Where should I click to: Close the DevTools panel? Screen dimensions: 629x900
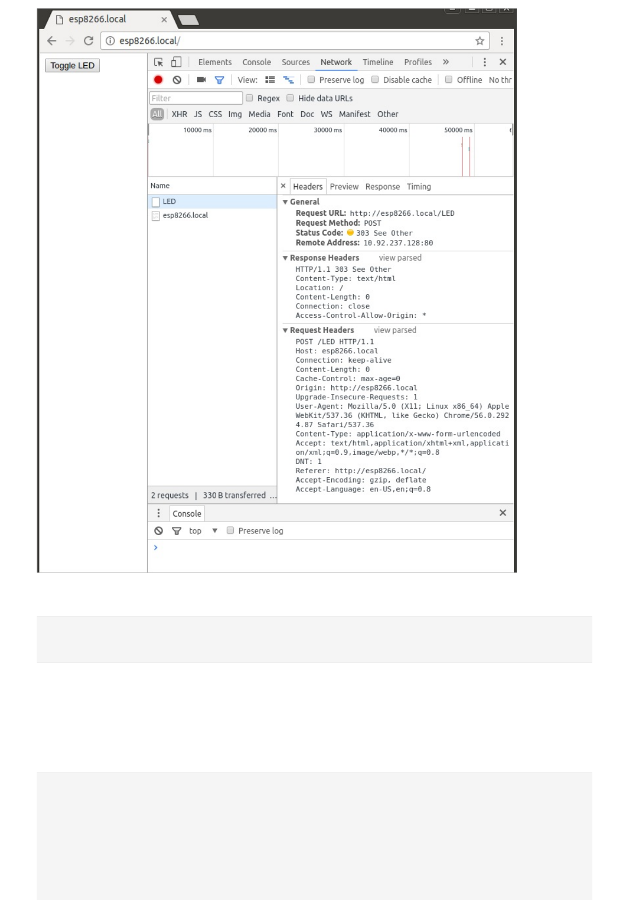pos(503,62)
